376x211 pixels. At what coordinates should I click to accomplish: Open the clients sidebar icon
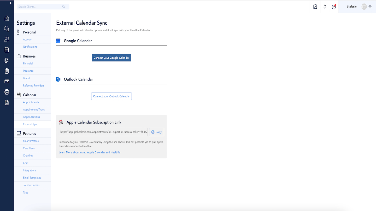(x=7, y=39)
